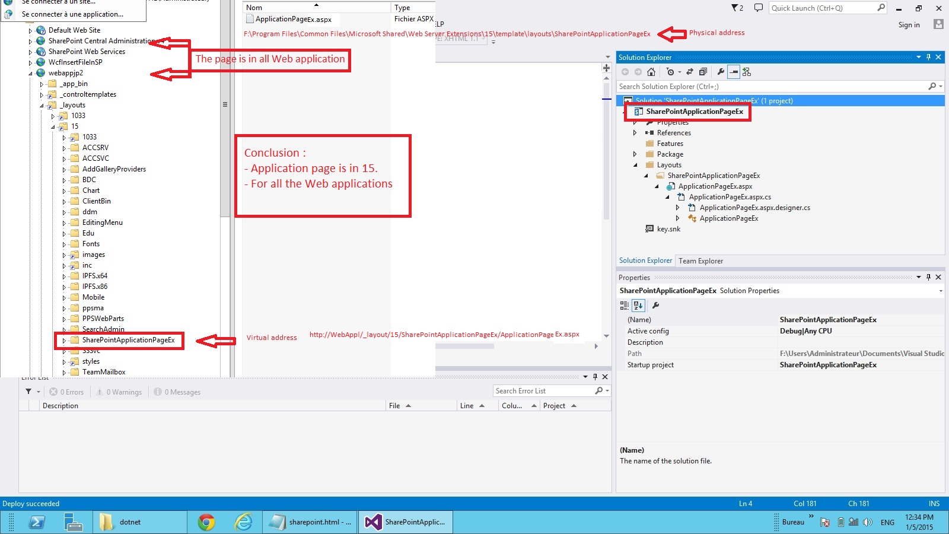Pin Solution Explorer panel with pushpin
This screenshot has height=534, width=949.
929,58
